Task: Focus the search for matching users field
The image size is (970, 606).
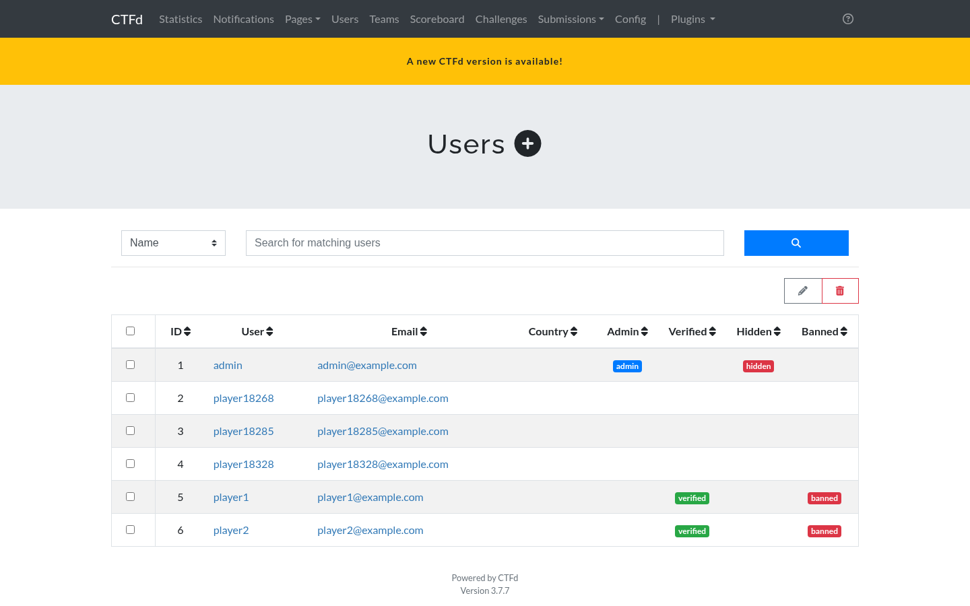Action: click(485, 243)
